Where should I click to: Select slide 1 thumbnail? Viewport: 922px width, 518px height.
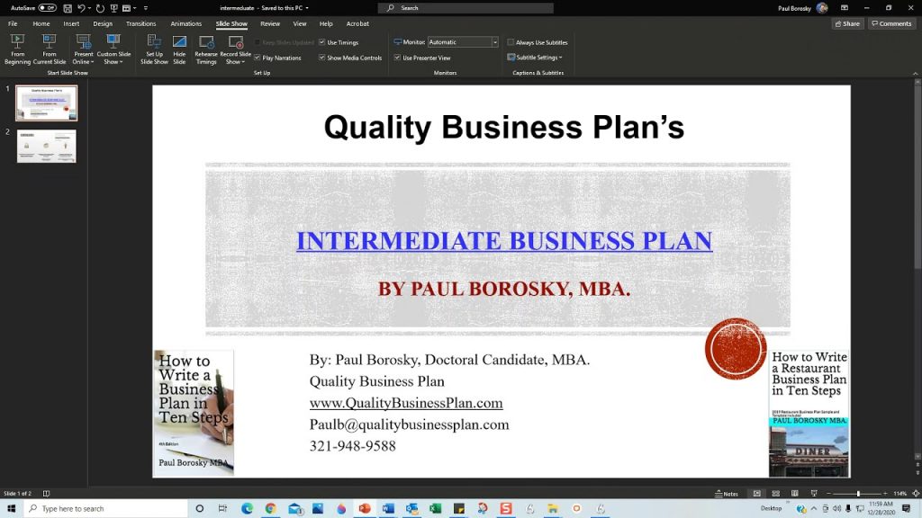pyautogui.click(x=47, y=103)
